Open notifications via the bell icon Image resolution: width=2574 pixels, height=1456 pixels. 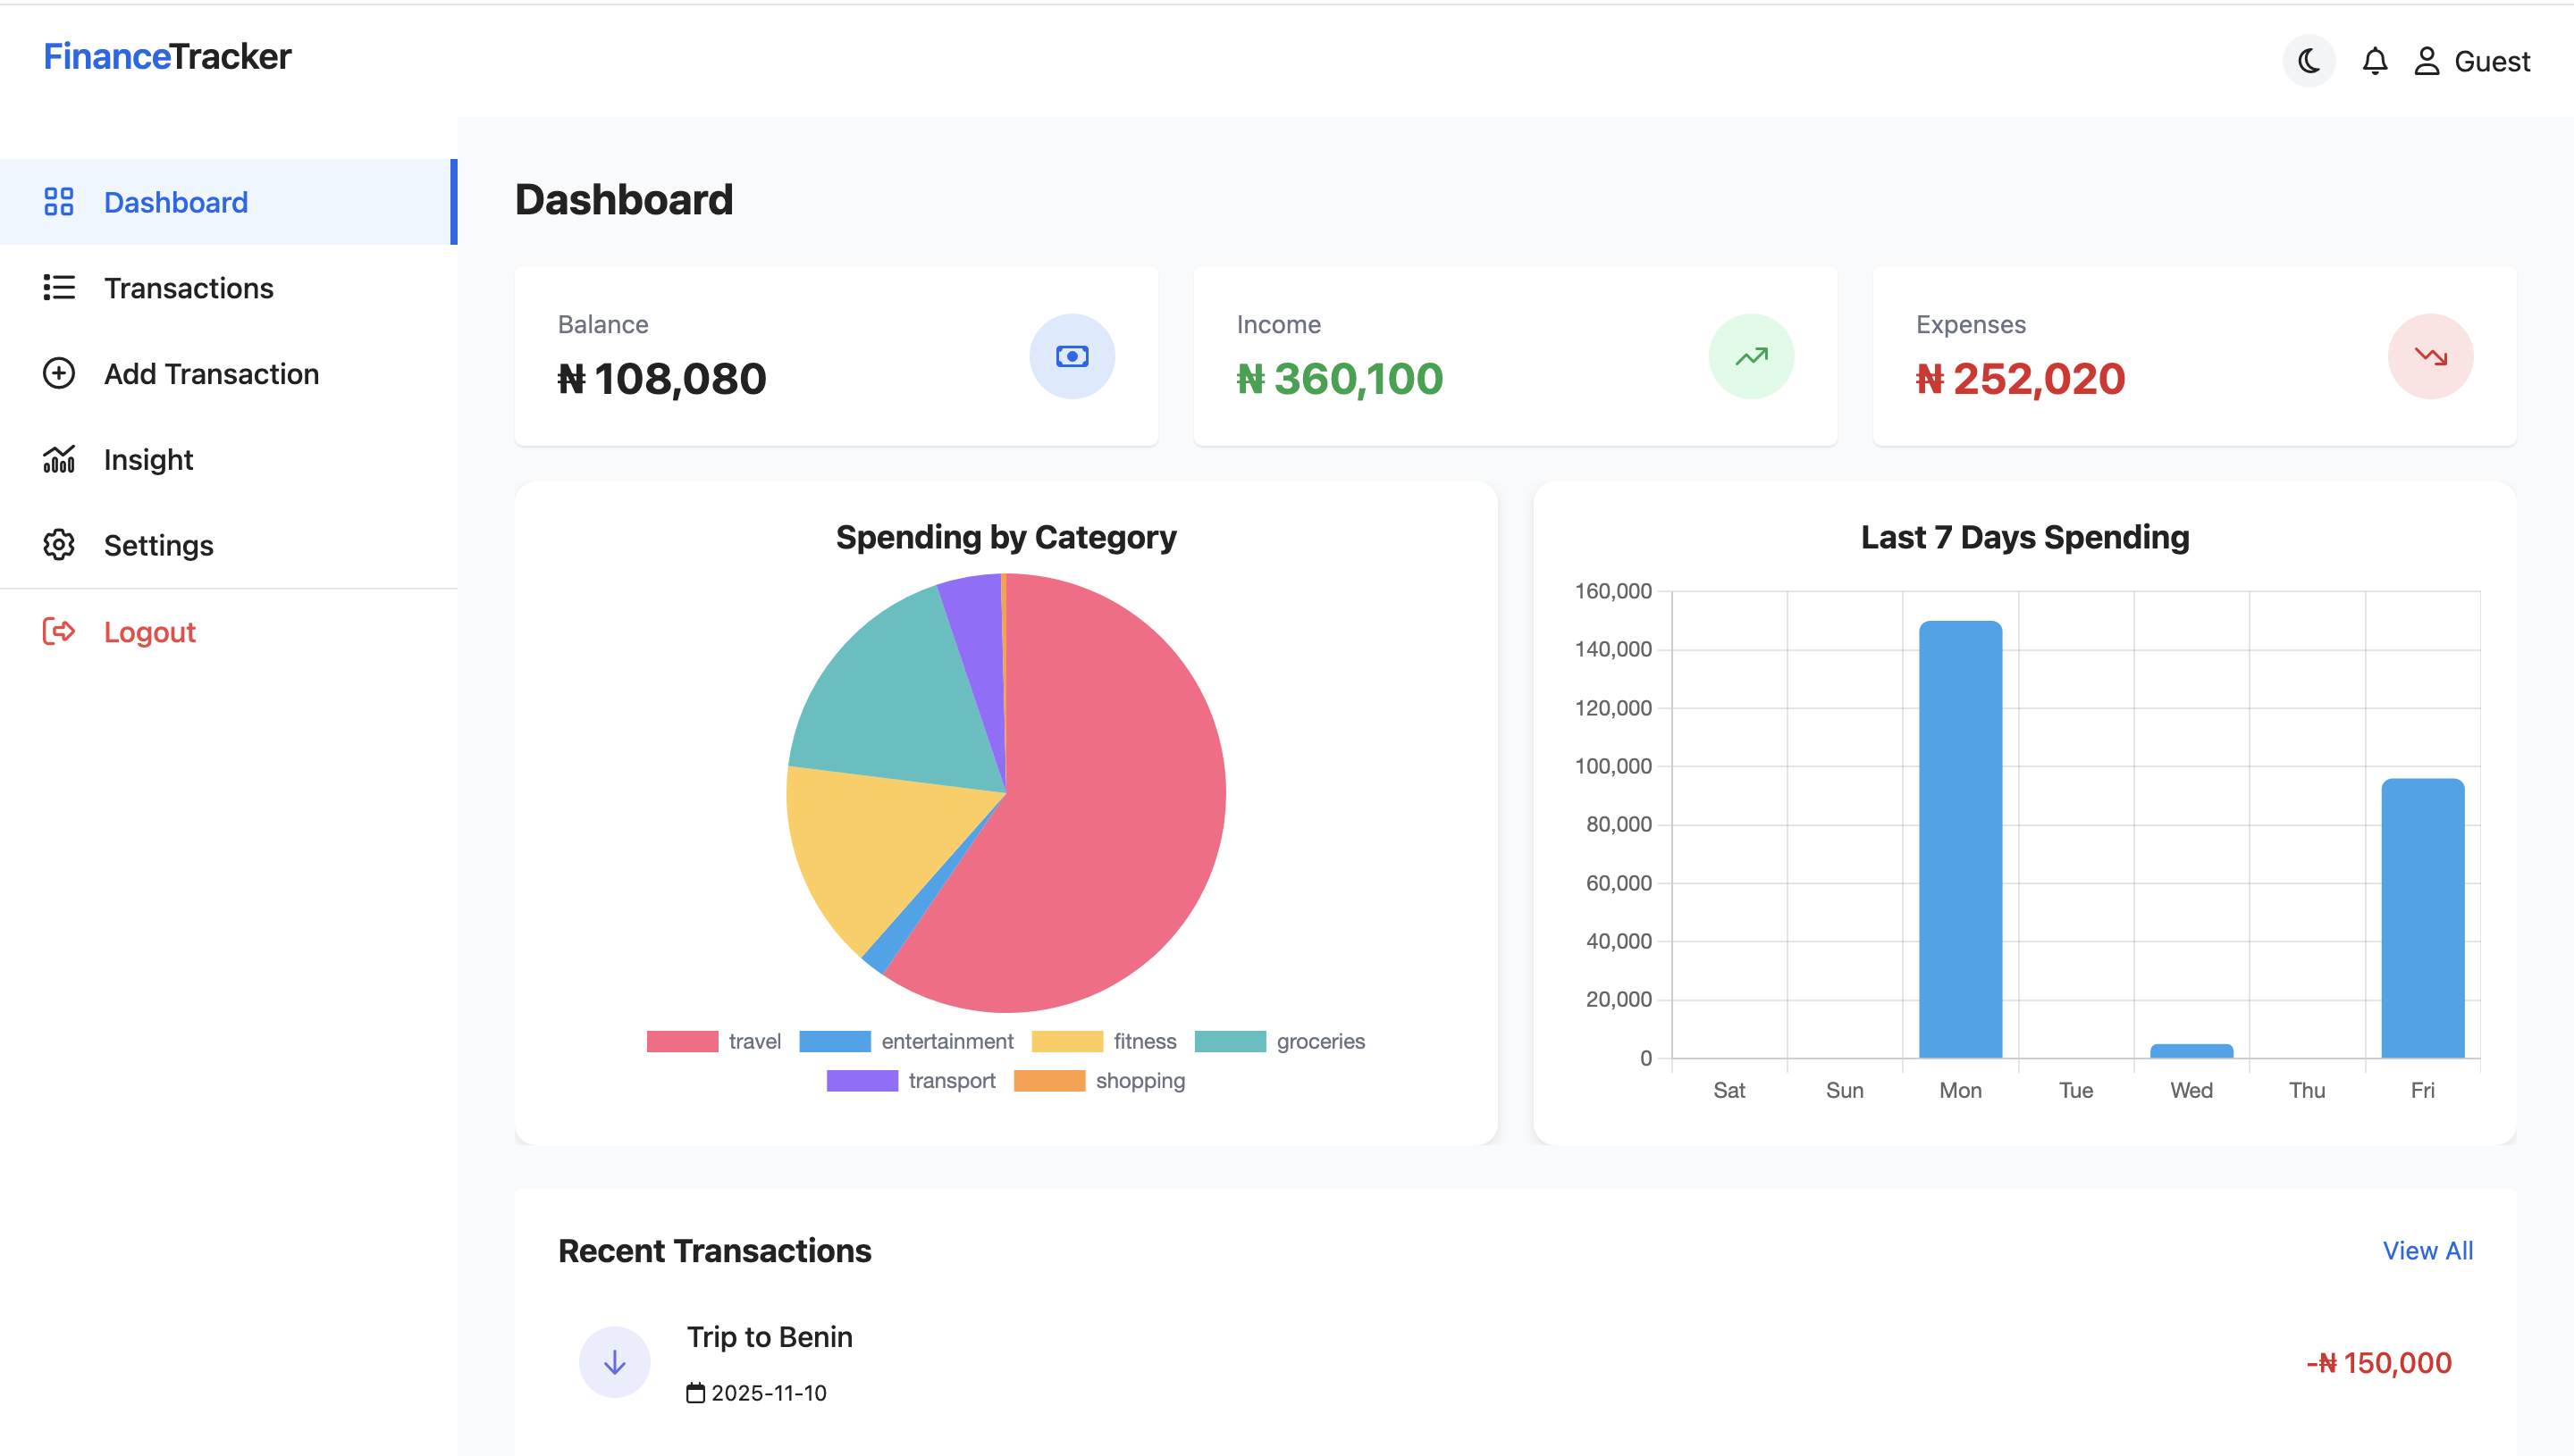[x=2374, y=61]
